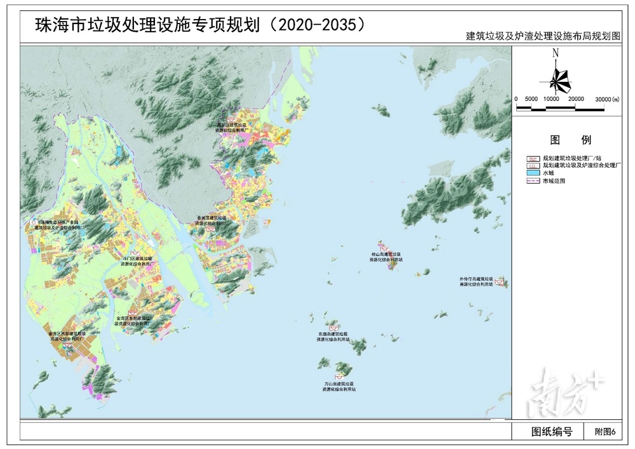Screen dimensions: 635x449
Task: Select the 斗门区 recycling plant marker
Action: point(133,253)
